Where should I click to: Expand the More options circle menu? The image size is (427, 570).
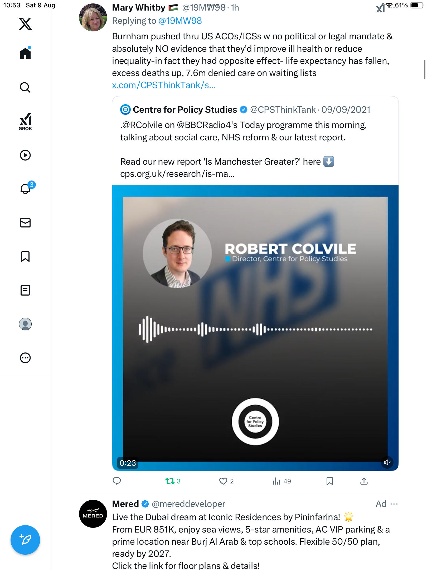coord(25,358)
